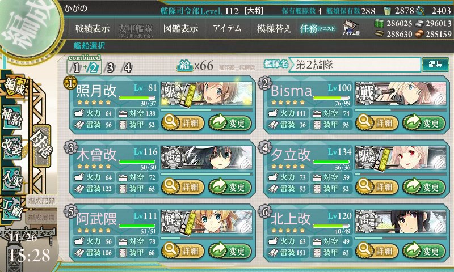Viewport: 454px width, 272px height.
Task: Click the 給 supply ship icon
Action: point(185,66)
